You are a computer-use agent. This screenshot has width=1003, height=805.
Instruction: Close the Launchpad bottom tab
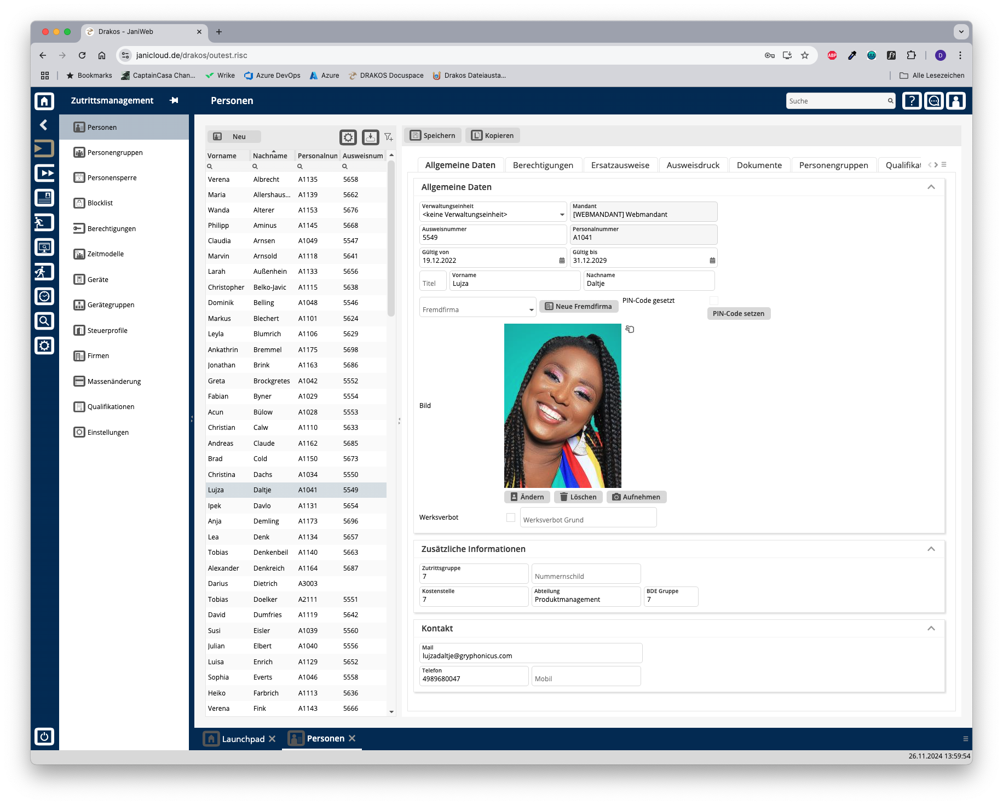pyautogui.click(x=272, y=739)
